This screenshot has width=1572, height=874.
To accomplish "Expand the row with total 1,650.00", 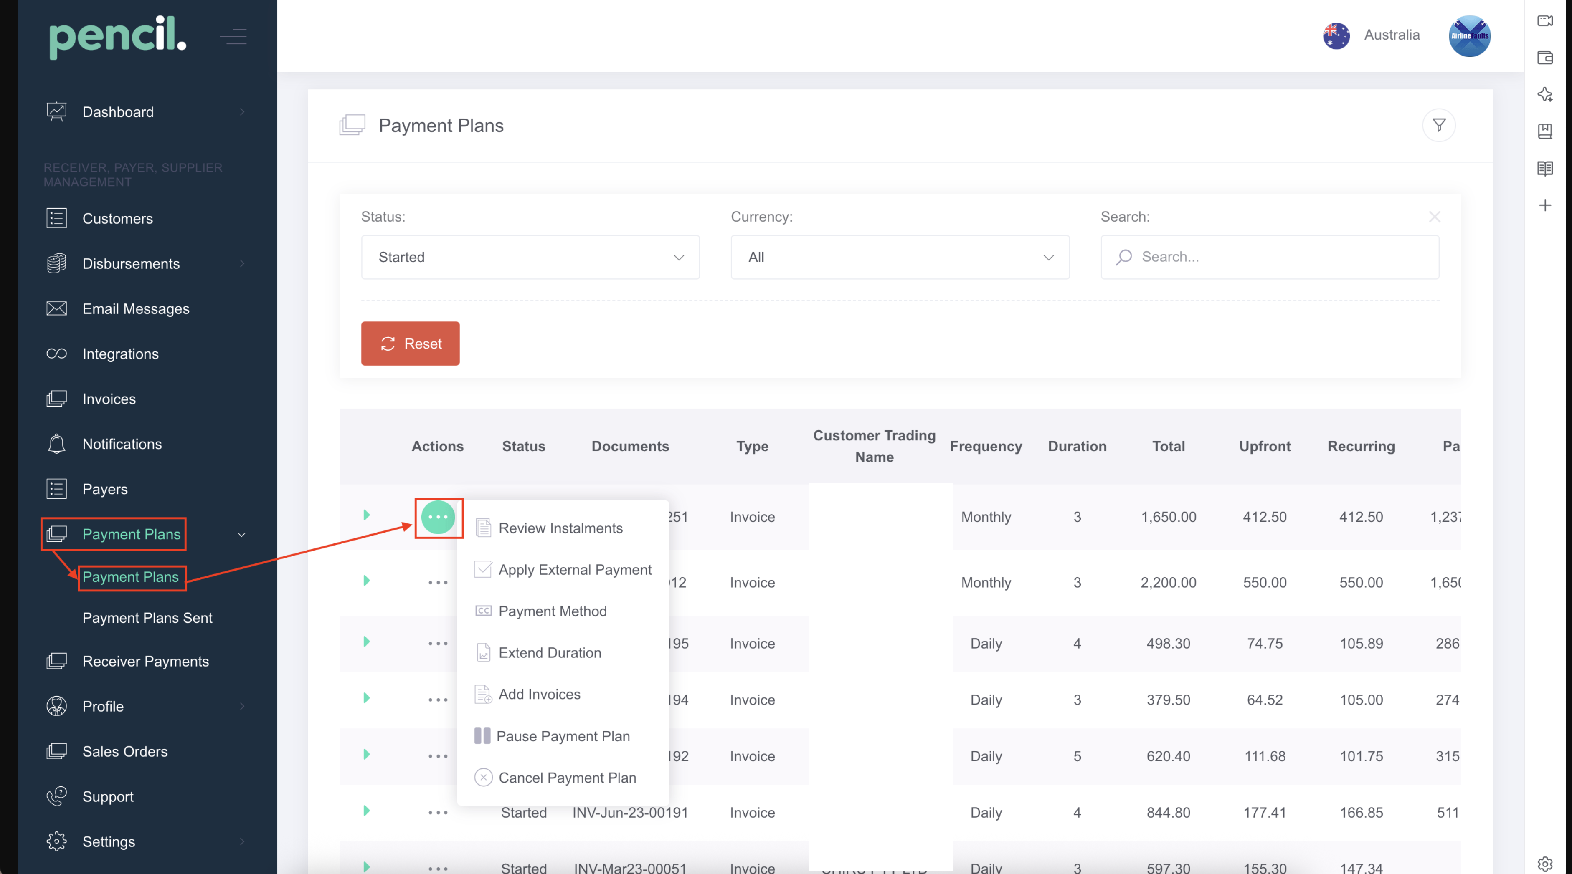I will click(366, 515).
